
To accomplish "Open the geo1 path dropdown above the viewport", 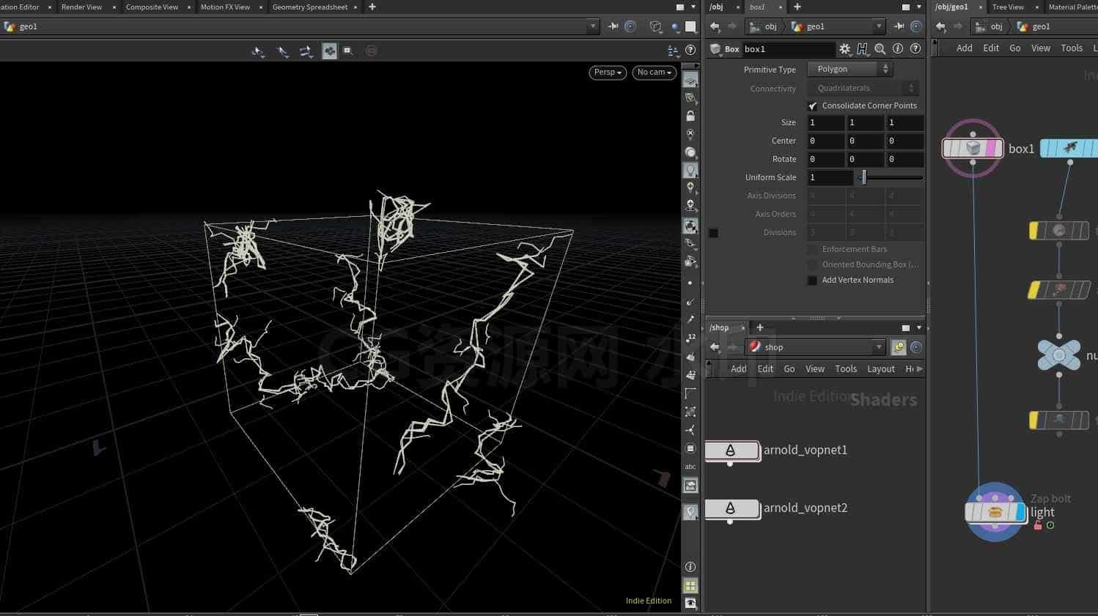I will tap(593, 26).
